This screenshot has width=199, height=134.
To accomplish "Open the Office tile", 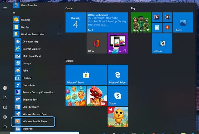I will point(97,43).
